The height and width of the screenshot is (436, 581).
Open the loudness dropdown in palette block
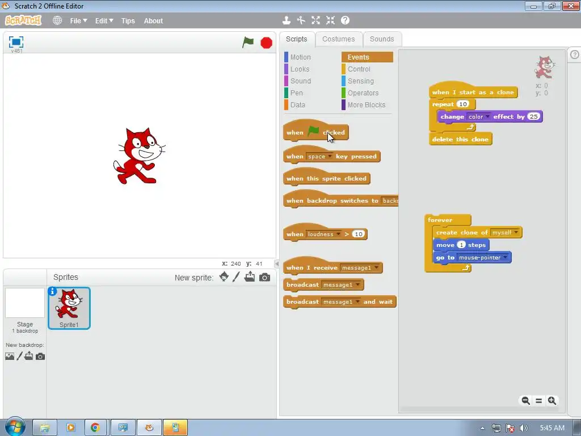point(323,234)
